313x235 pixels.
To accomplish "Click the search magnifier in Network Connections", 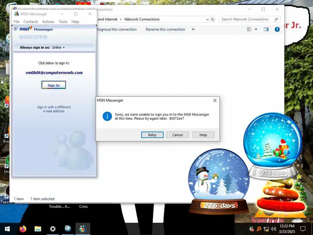I will point(276,19).
